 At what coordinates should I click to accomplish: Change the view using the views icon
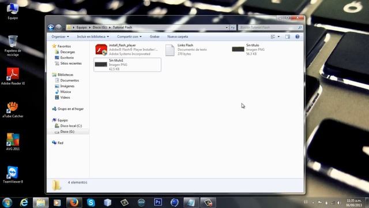coord(273,36)
